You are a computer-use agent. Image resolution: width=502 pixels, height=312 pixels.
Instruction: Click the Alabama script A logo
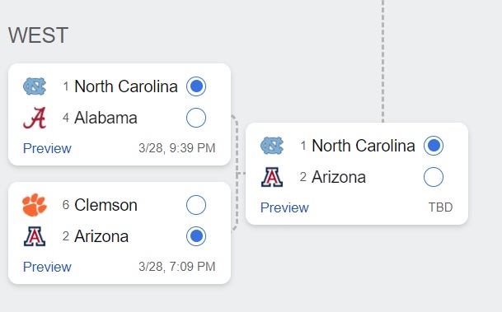point(35,118)
